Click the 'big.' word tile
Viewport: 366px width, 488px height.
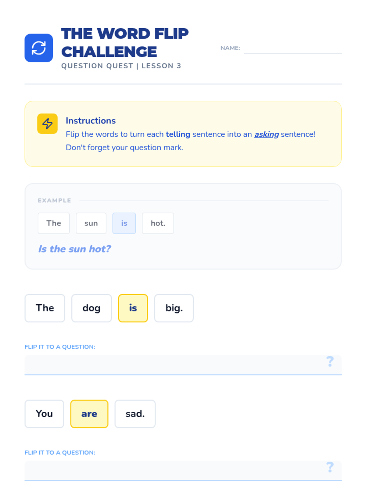point(174,308)
